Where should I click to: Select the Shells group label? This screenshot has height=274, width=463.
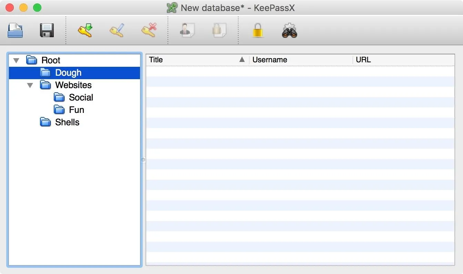pyautogui.click(x=67, y=122)
